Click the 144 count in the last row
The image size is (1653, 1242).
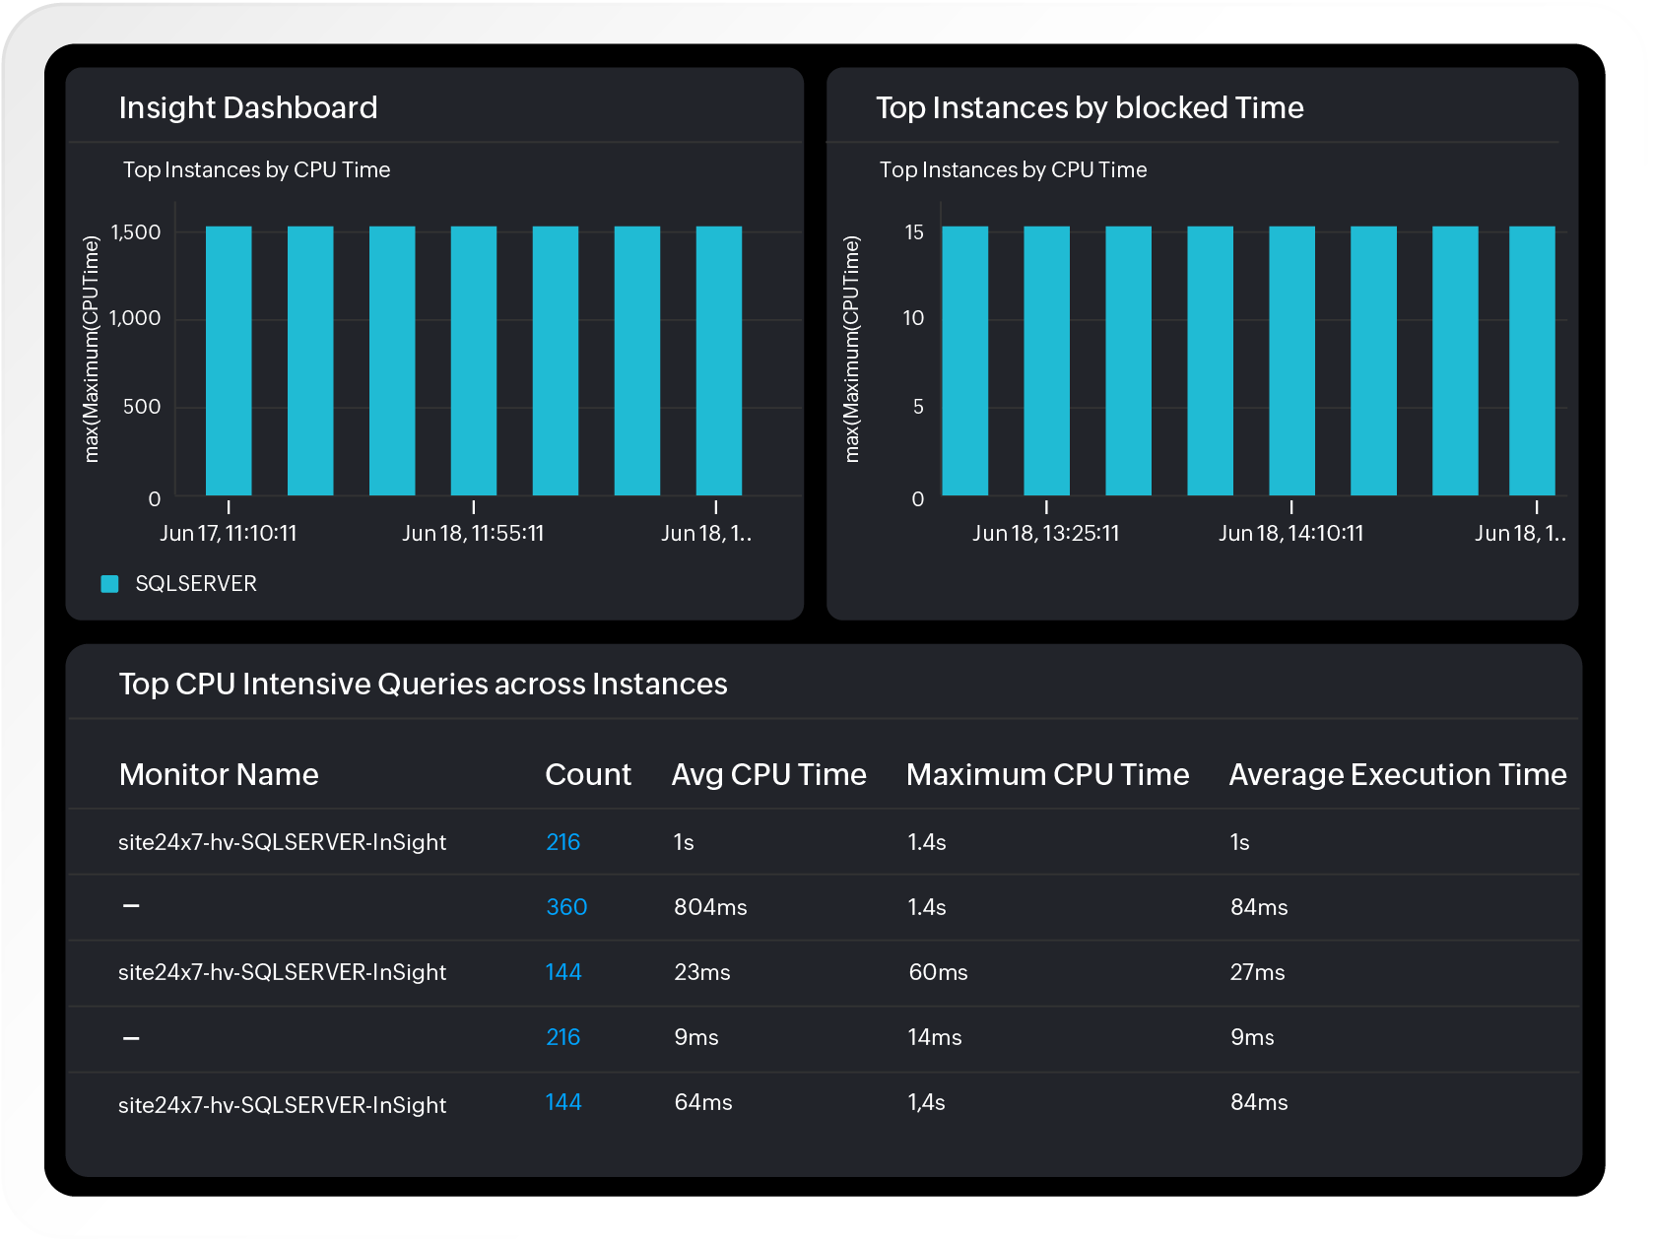[x=562, y=1103]
